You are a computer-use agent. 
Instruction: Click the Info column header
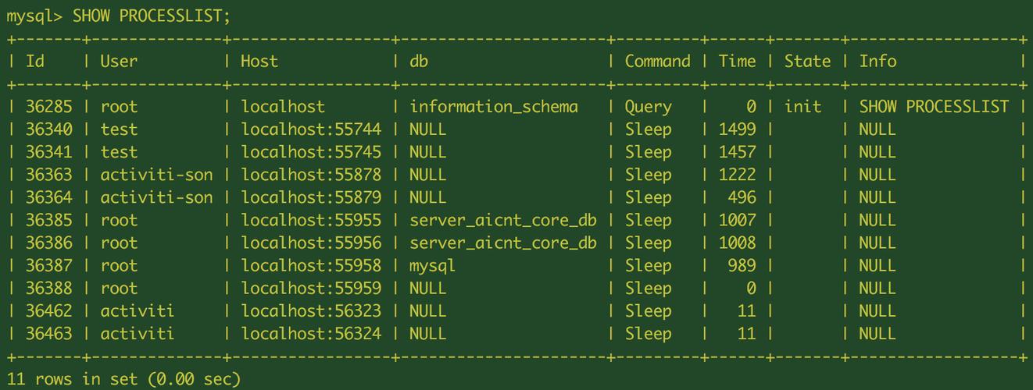point(878,61)
